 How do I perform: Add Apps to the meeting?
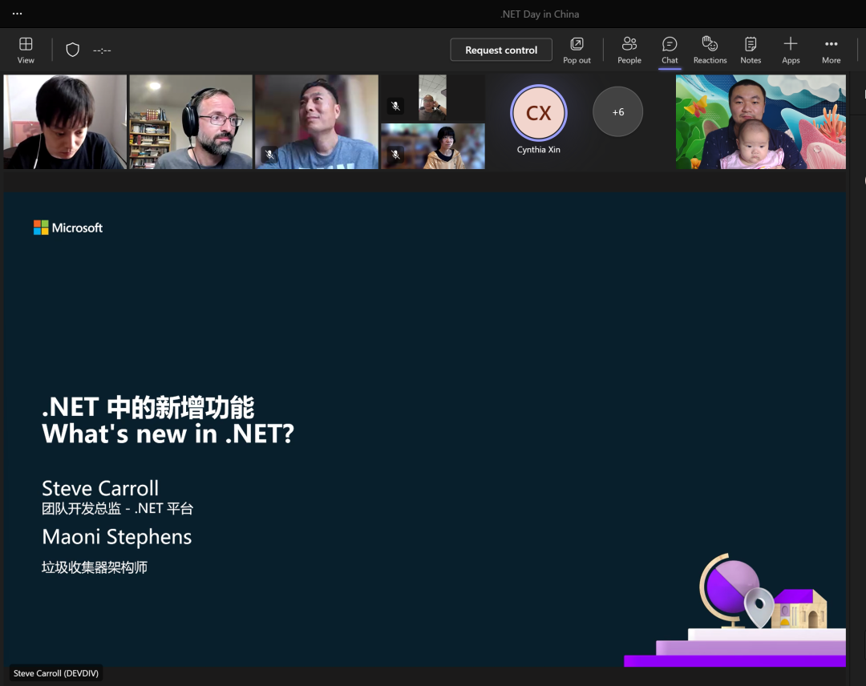tap(791, 50)
